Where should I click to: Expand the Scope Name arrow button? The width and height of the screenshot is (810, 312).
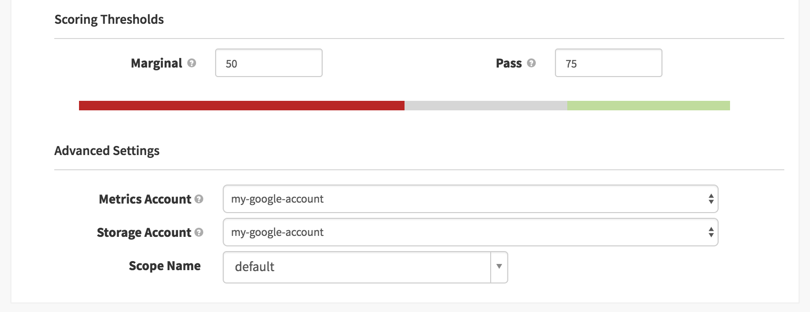pyautogui.click(x=499, y=267)
